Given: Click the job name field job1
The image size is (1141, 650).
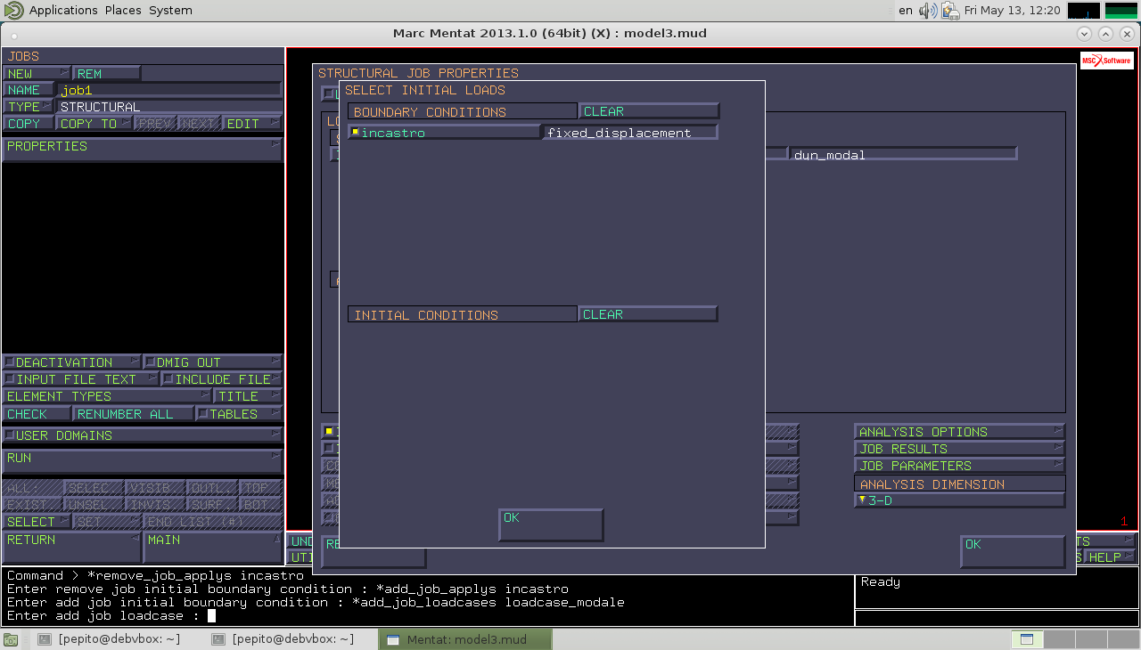Looking at the screenshot, I should point(169,90).
